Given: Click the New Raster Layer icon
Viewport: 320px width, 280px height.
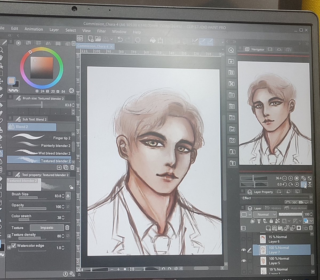Looking at the screenshot, I should 269,228.
